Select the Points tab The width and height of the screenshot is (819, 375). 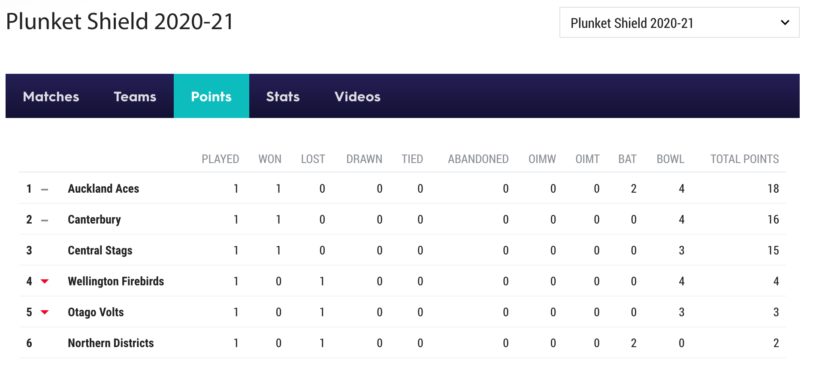tap(211, 96)
